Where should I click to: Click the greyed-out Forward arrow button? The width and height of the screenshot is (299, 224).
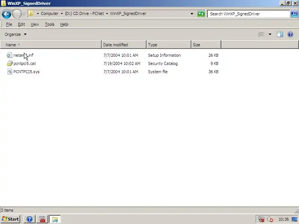[17, 14]
